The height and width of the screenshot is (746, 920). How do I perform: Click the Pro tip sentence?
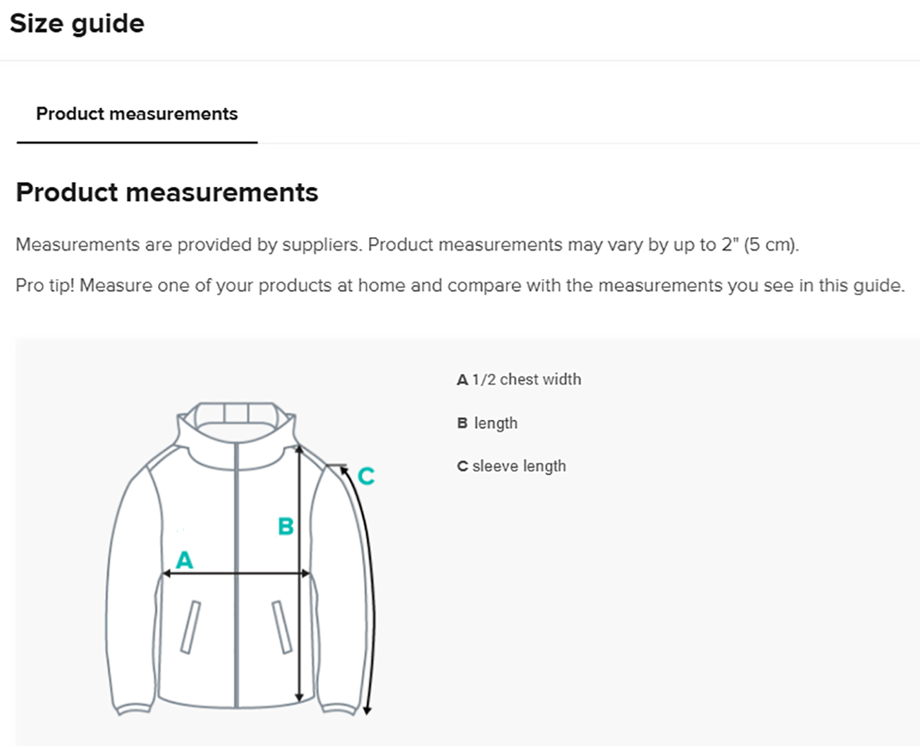tap(460, 285)
